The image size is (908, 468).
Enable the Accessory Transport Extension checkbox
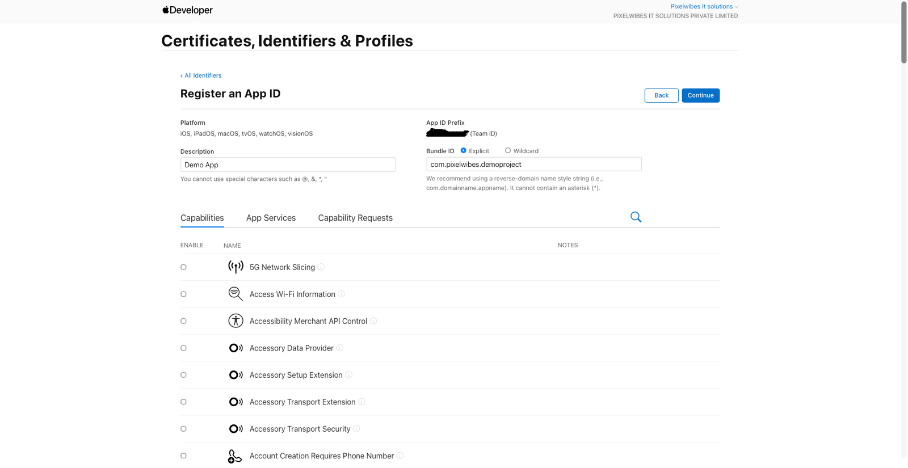pyautogui.click(x=183, y=402)
